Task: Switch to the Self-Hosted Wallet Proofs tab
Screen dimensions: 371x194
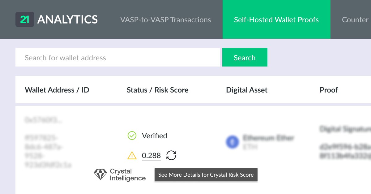Action: pyautogui.click(x=276, y=19)
